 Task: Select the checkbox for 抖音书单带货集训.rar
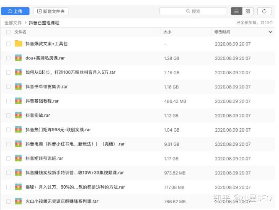8,87
